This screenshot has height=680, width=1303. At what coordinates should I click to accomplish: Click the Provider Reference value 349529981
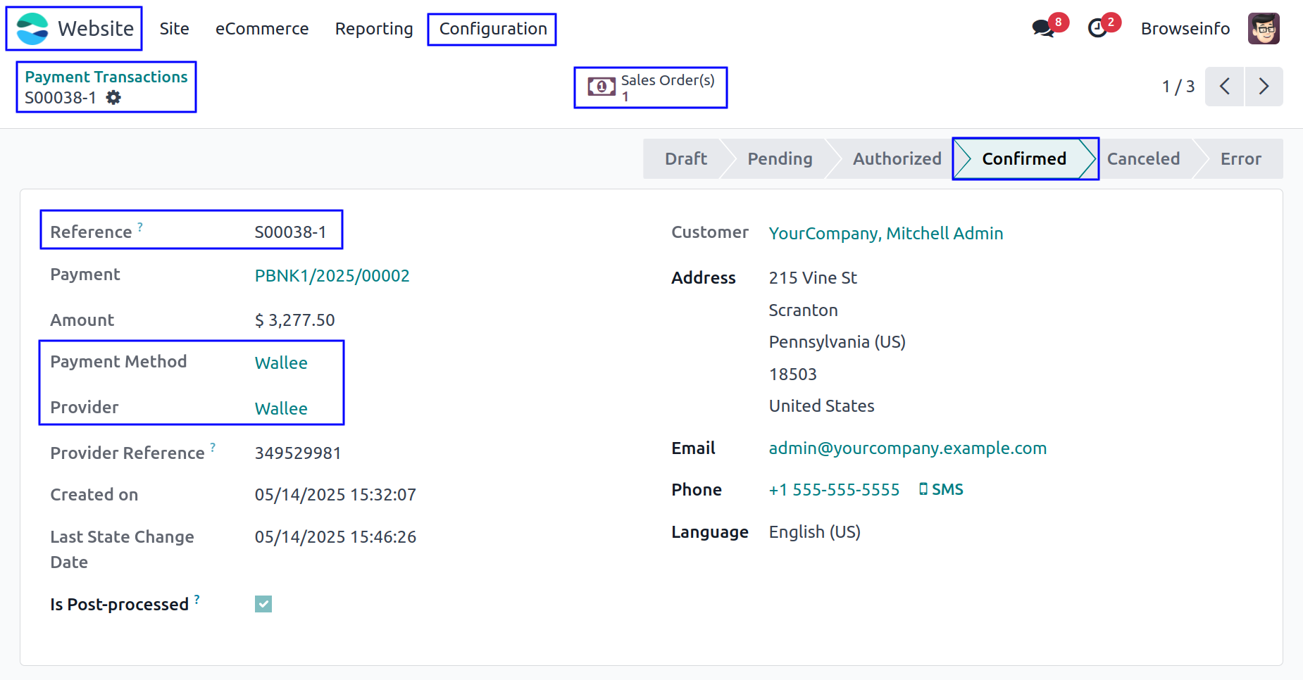298,453
